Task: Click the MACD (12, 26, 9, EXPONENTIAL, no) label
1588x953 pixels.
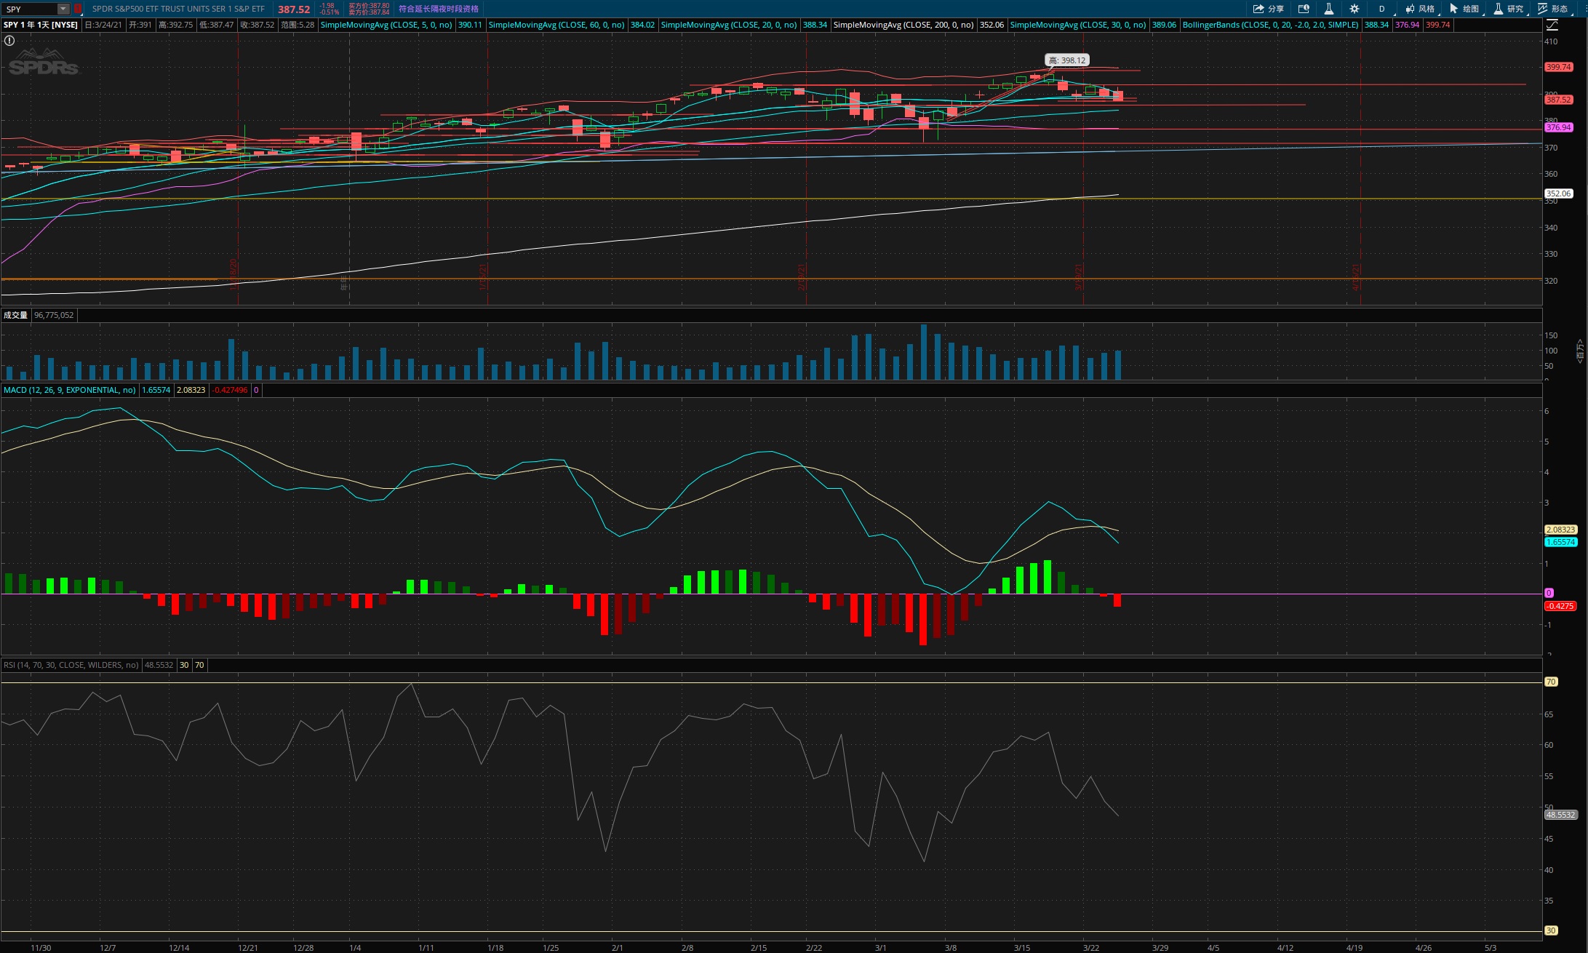Action: coord(69,390)
